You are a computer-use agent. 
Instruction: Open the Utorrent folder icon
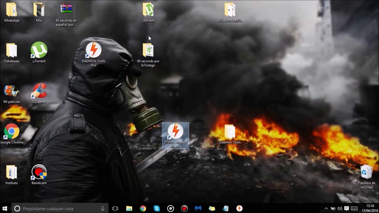tap(148, 12)
